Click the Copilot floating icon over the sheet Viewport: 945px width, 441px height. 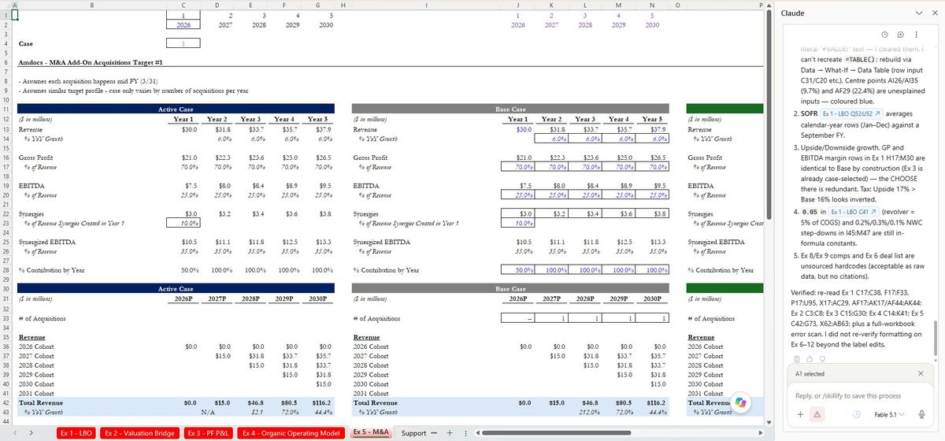(x=739, y=402)
